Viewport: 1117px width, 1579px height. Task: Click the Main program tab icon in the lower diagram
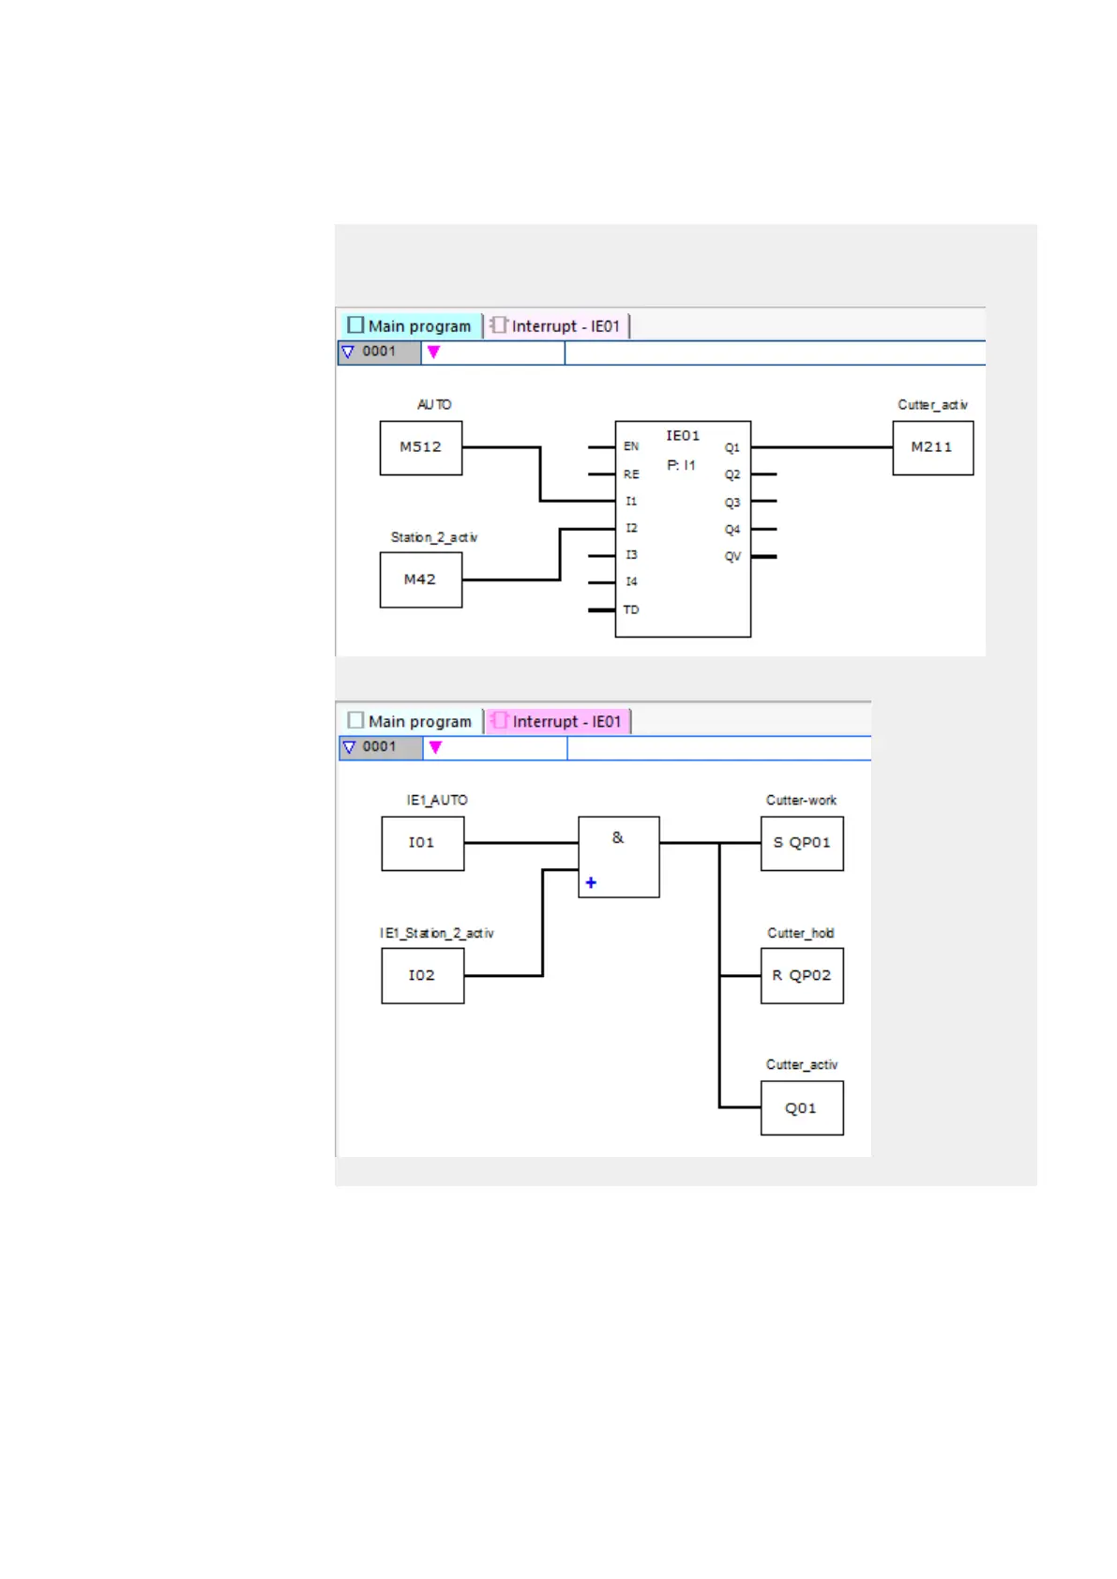[355, 720]
